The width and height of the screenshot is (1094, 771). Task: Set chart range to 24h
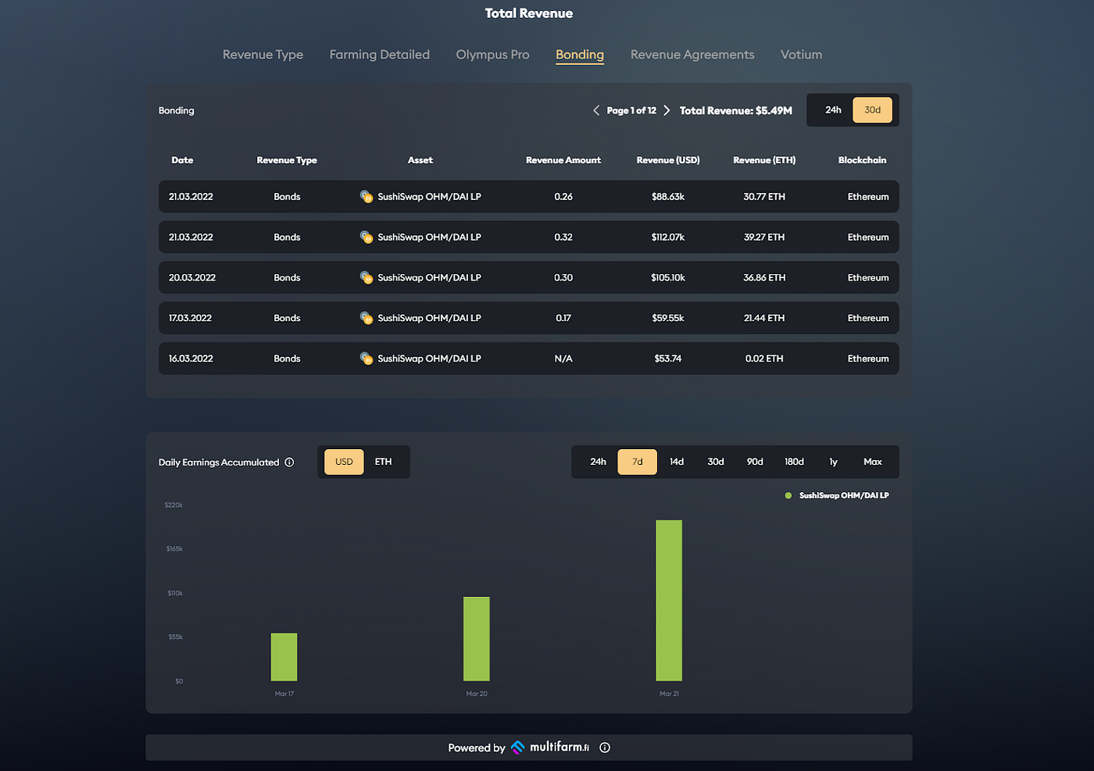click(598, 462)
